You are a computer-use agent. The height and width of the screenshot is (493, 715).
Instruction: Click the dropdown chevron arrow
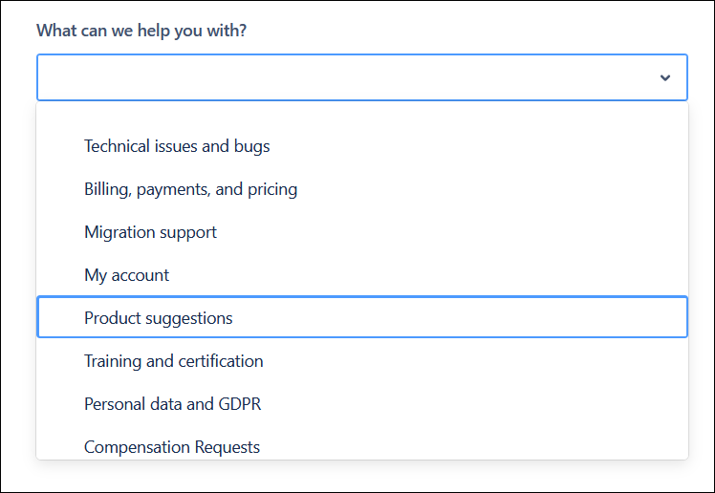(665, 77)
